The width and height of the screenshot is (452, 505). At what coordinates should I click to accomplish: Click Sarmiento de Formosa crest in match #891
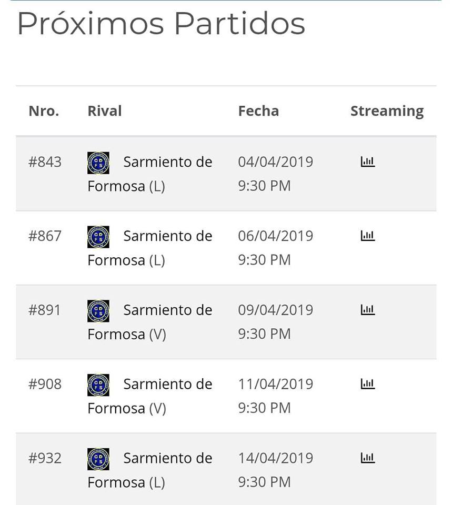point(98,311)
